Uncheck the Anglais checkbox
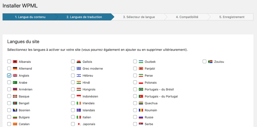Image resolution: width=257 pixels, height=127 pixels. (x=9, y=76)
